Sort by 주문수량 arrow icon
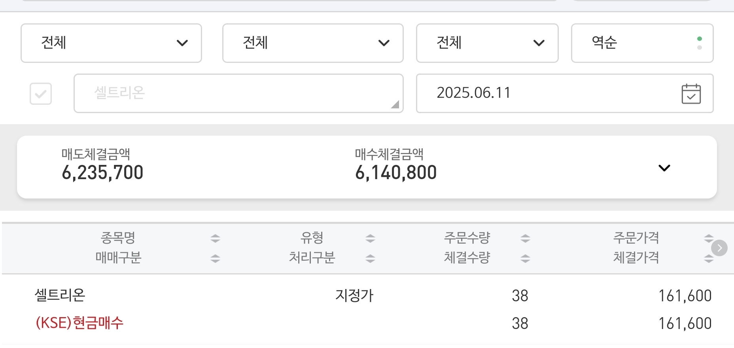 click(x=525, y=238)
